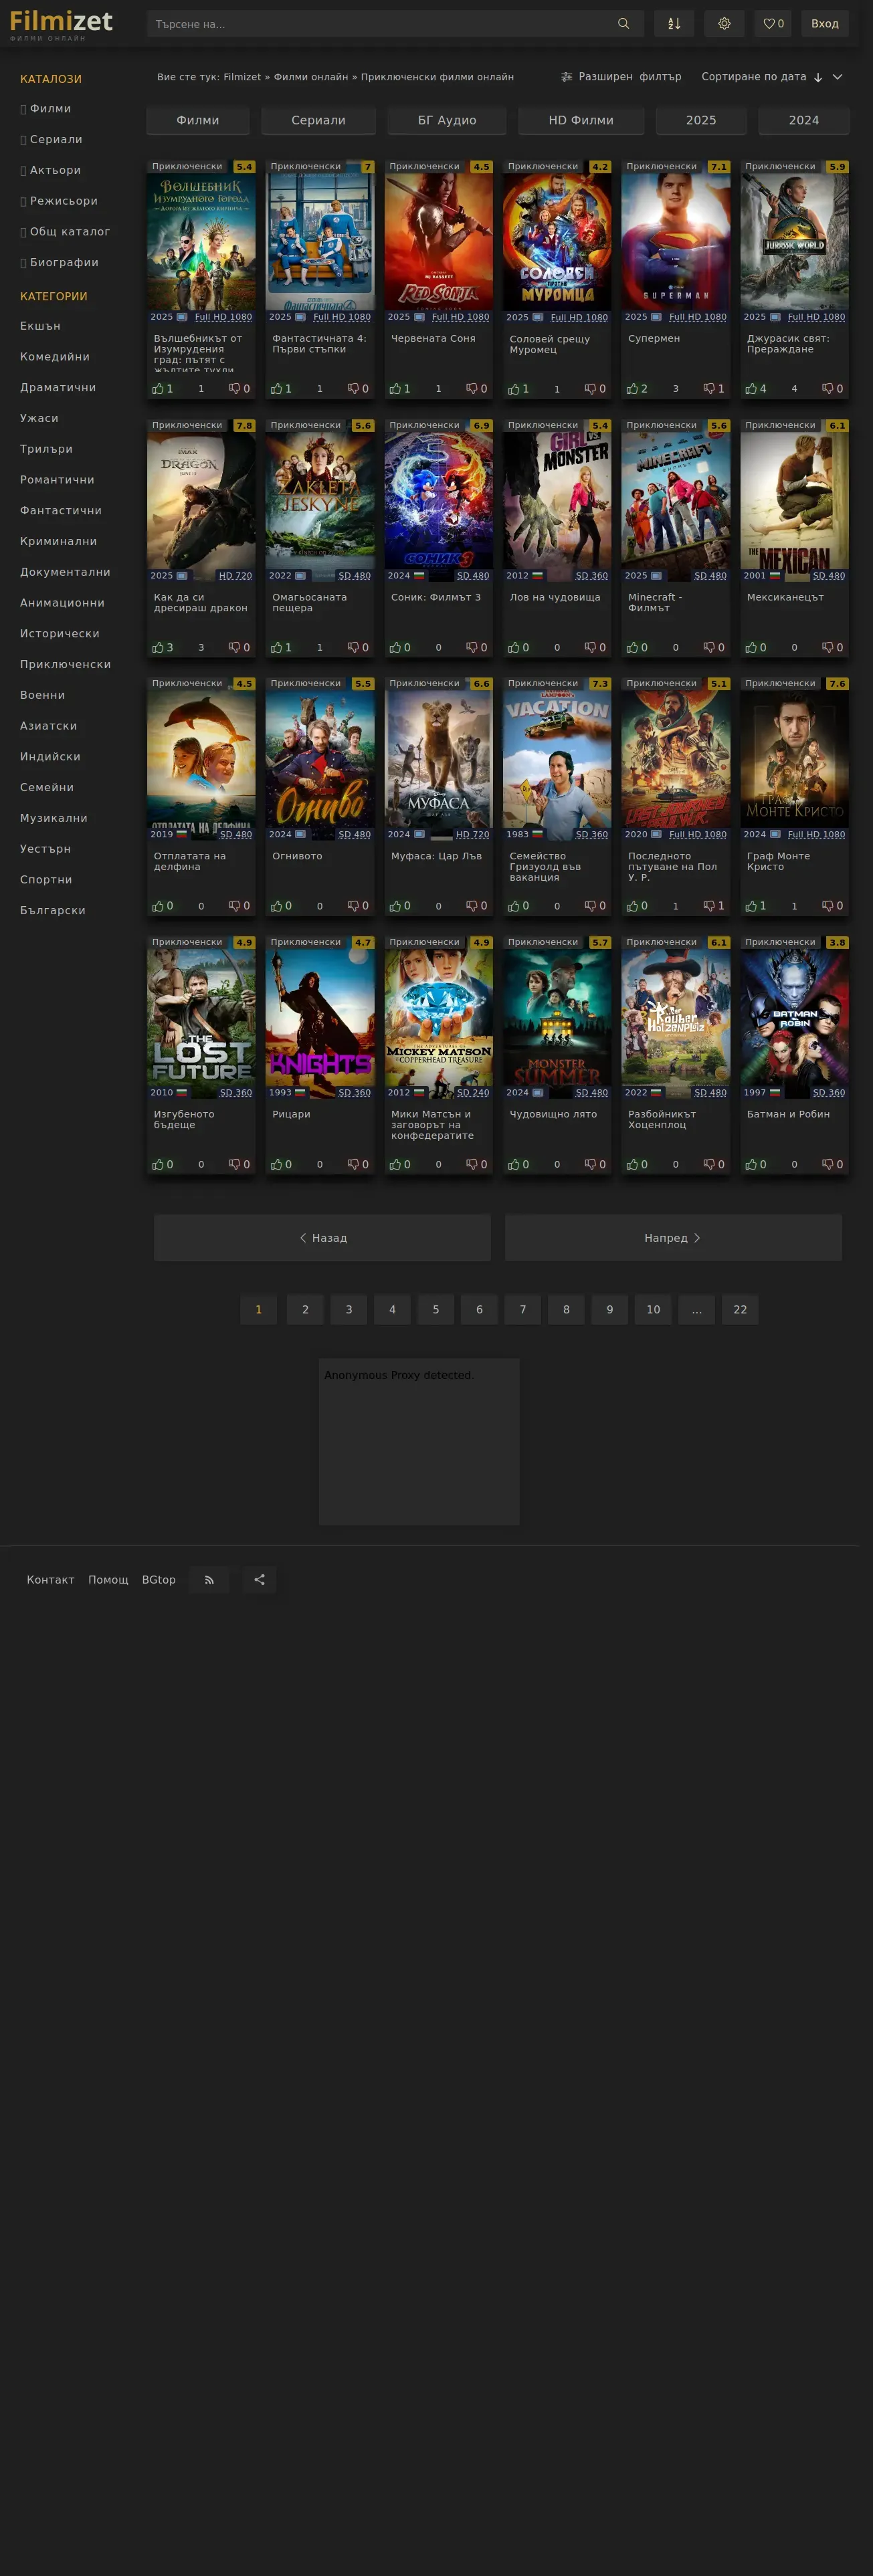Open the RSS feed icon in footer

tap(209, 1580)
